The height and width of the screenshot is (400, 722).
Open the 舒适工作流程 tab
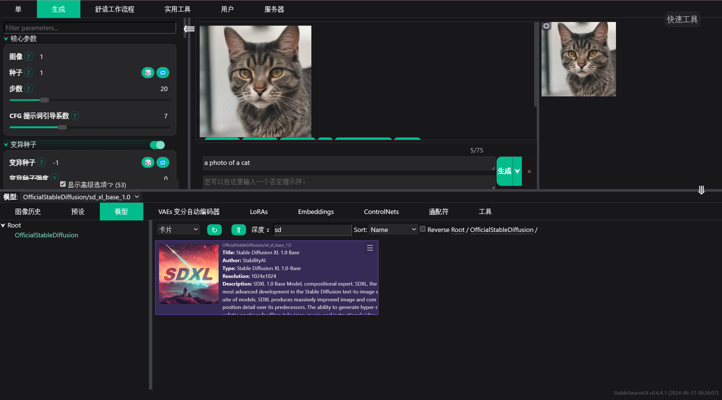coord(115,9)
